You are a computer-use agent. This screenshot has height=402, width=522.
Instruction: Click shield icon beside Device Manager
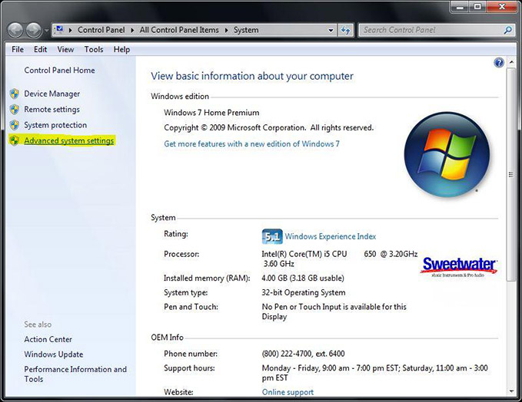click(x=15, y=94)
